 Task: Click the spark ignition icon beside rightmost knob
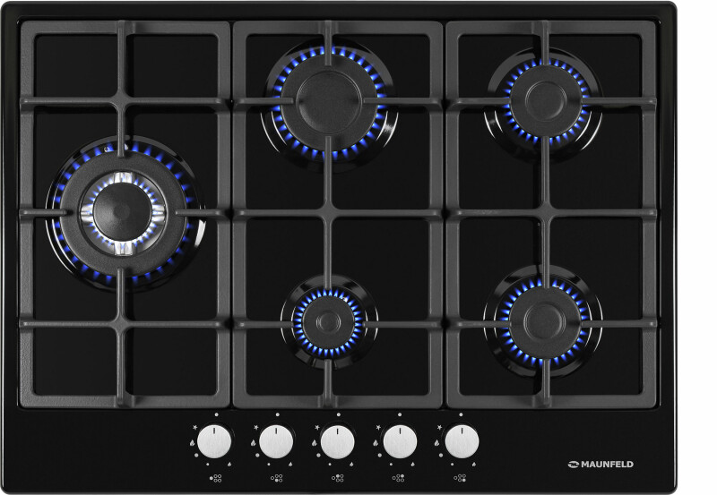click(x=439, y=427)
